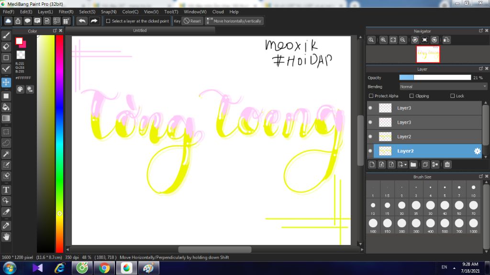Close the Brush Size panel
Image resolution: width=490 pixels, height=275 pixels.
coord(487,177)
